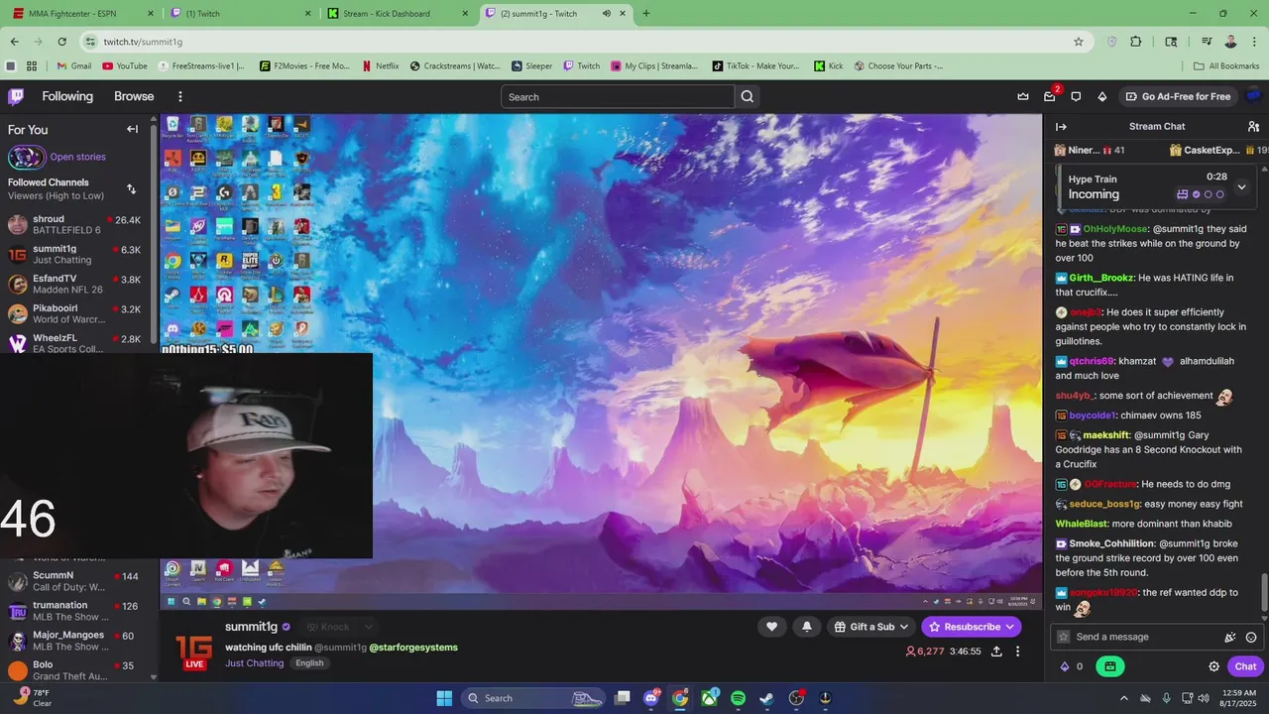The image size is (1269, 714).
Task: Toggle the chat identity star badge
Action: pyautogui.click(x=1064, y=637)
